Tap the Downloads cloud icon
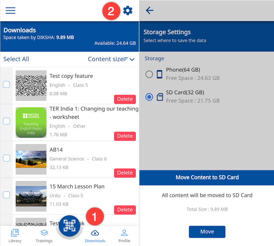274x246 pixels. (x=95, y=233)
